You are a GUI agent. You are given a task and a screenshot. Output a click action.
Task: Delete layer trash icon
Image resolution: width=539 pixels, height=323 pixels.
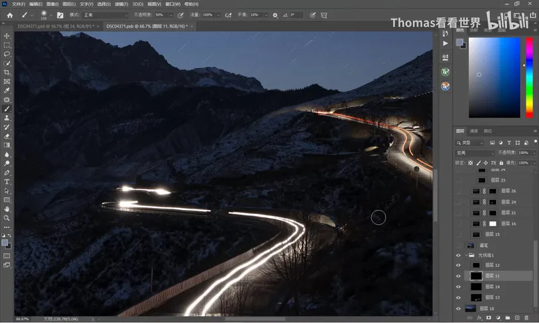point(526,318)
